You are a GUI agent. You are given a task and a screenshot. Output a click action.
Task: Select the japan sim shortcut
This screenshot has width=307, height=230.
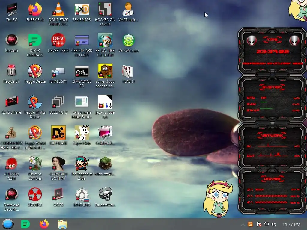[x=105, y=107]
